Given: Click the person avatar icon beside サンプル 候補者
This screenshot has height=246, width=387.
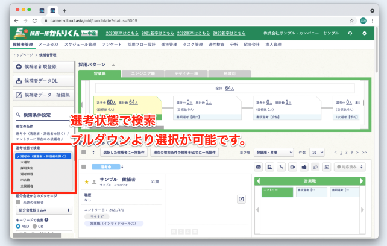Looking at the screenshot, I should click(94, 182).
